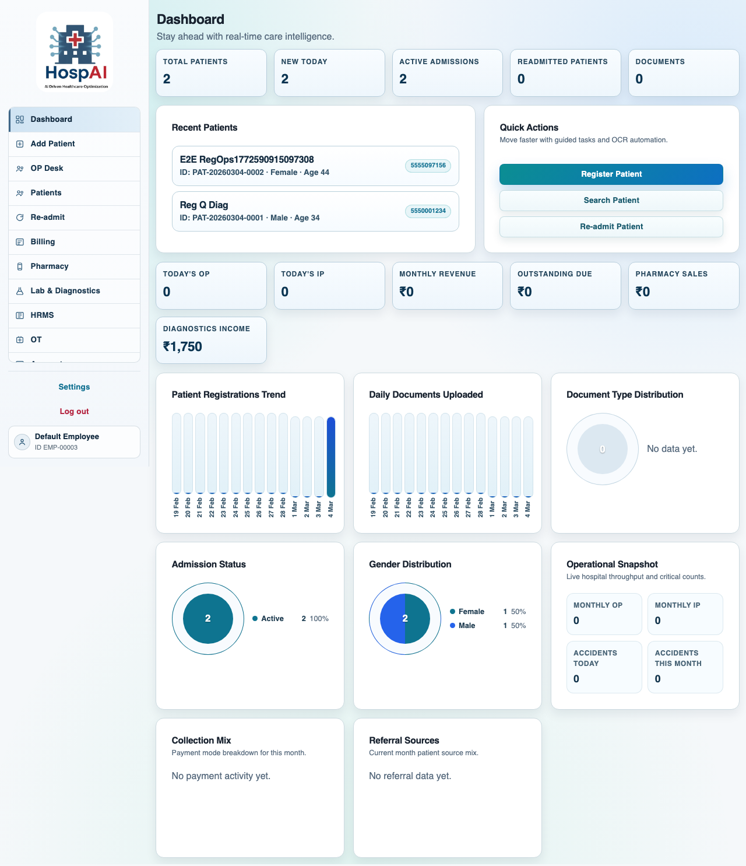Select the OP Desk icon in sidebar
The height and width of the screenshot is (866, 746).
(20, 168)
